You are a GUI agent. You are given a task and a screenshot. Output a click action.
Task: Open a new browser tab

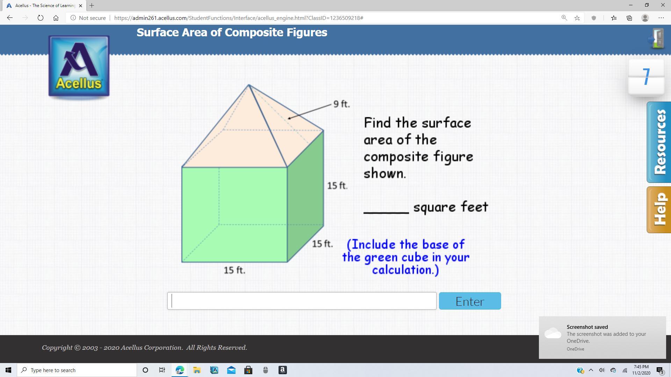tap(92, 5)
